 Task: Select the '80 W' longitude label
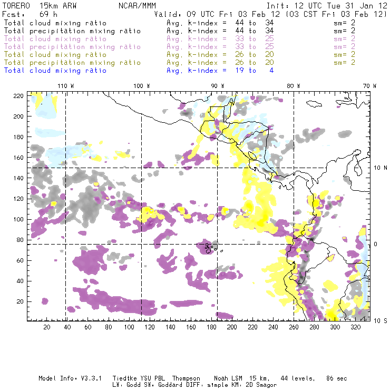[x=293, y=86]
